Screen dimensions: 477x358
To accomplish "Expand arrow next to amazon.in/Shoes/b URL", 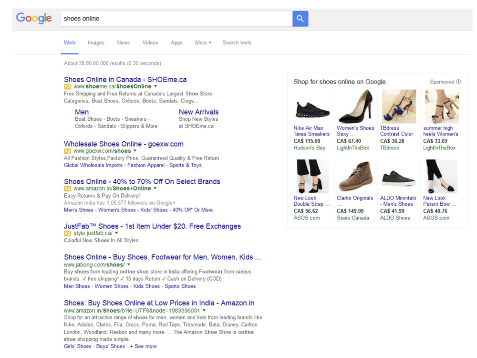I will [x=204, y=311].
